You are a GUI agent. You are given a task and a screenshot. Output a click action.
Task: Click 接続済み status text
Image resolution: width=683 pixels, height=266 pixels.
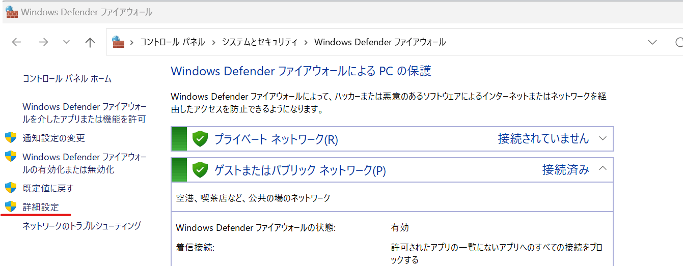tap(566, 170)
